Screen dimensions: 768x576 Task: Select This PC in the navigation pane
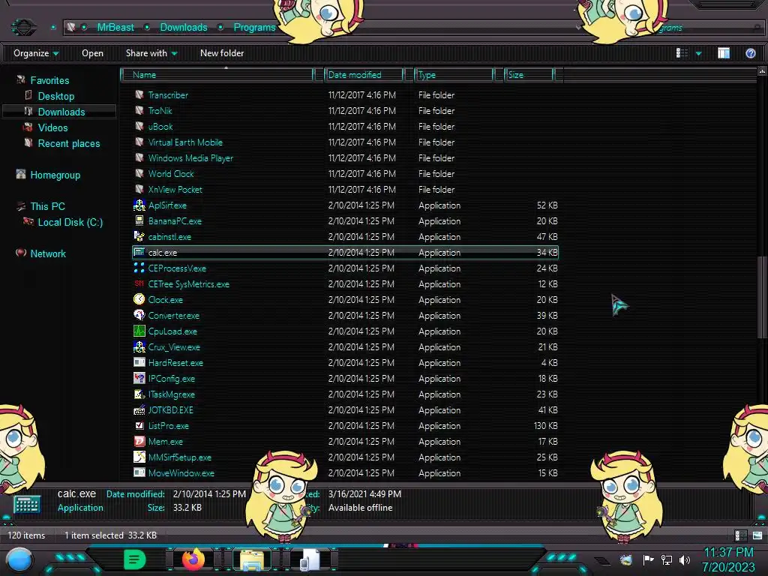click(47, 206)
